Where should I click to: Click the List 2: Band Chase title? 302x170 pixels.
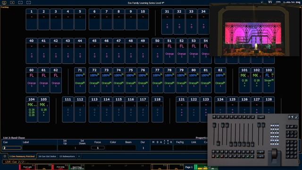tap(14, 137)
